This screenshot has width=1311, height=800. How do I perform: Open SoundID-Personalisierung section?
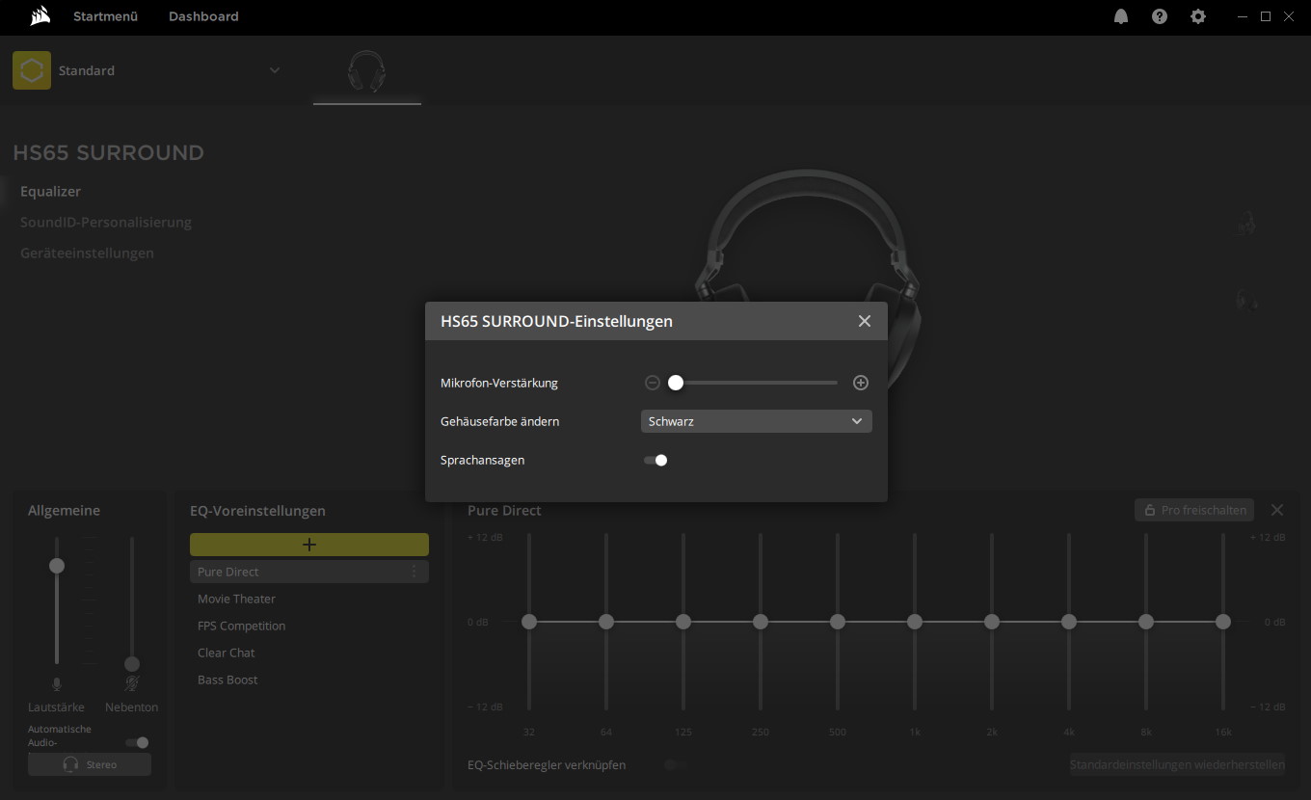coord(106,222)
